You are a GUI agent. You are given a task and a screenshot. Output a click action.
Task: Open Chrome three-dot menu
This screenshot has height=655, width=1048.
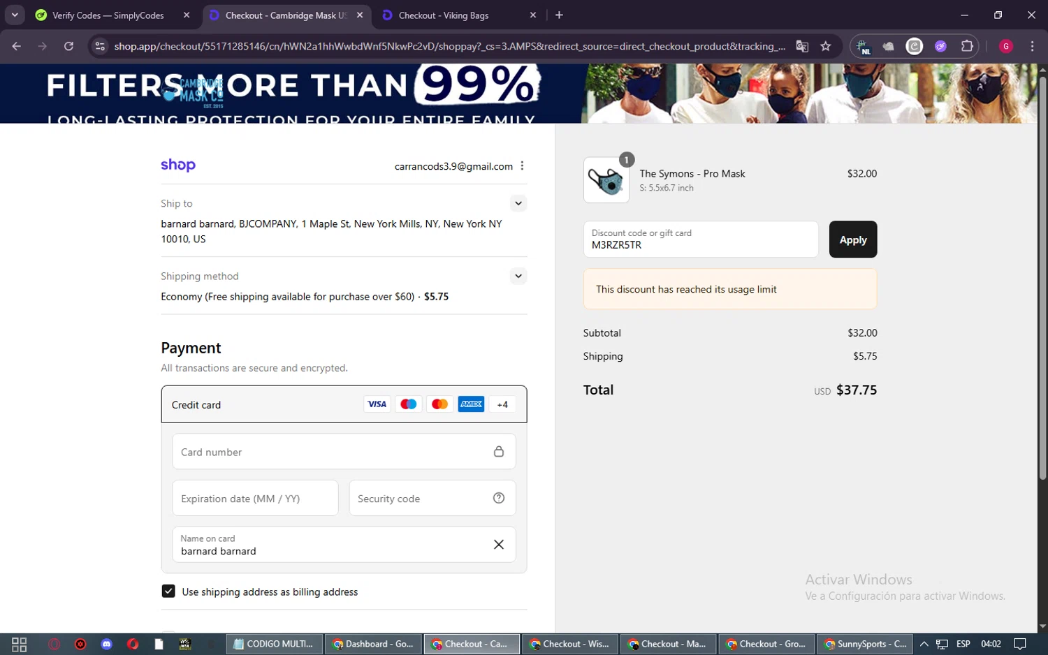click(1032, 46)
